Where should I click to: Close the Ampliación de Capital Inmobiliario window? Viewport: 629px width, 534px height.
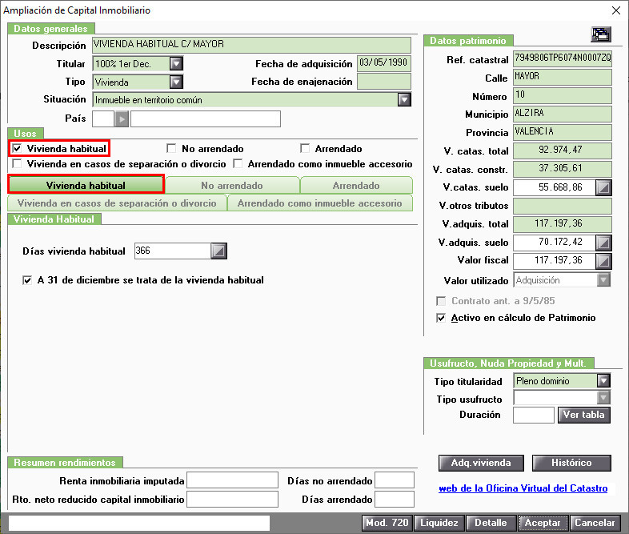616,10
